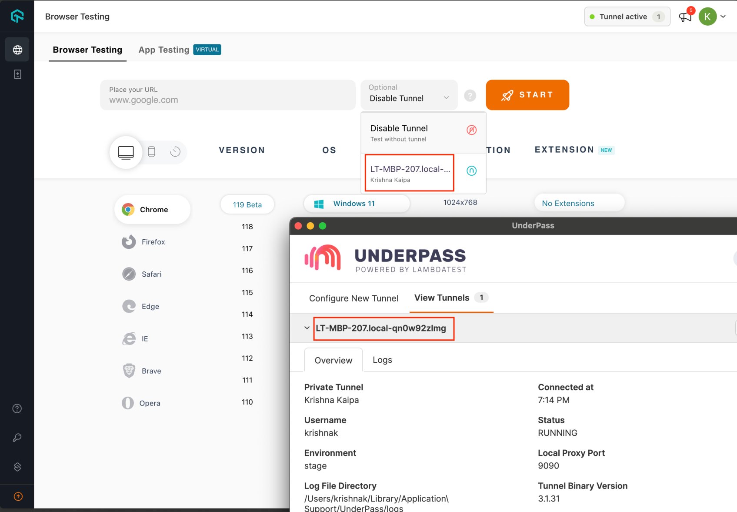Viewport: 737px width, 512px height.
Task: Open the user profile K dropdown
Action: click(712, 17)
